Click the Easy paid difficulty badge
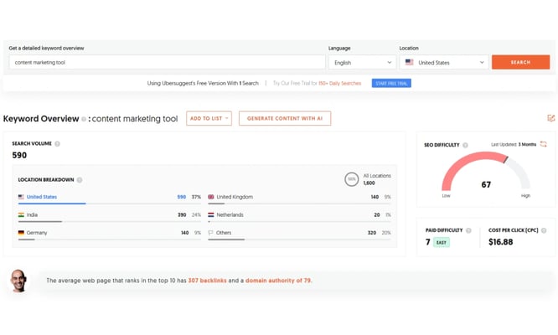Image resolution: width=558 pixels, height=335 pixels. [442, 243]
